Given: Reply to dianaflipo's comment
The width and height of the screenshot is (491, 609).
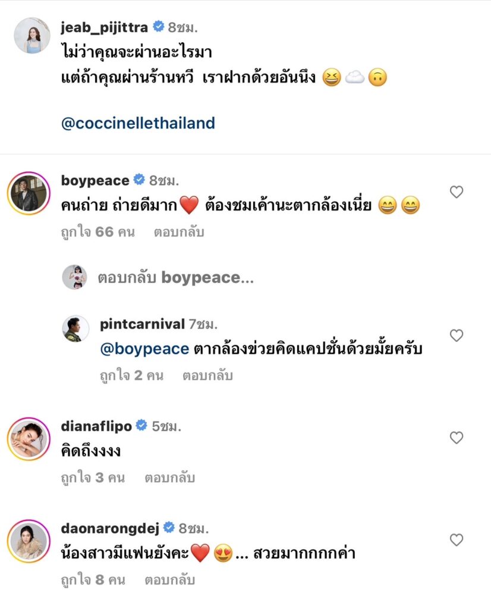Looking at the screenshot, I should (169, 478).
